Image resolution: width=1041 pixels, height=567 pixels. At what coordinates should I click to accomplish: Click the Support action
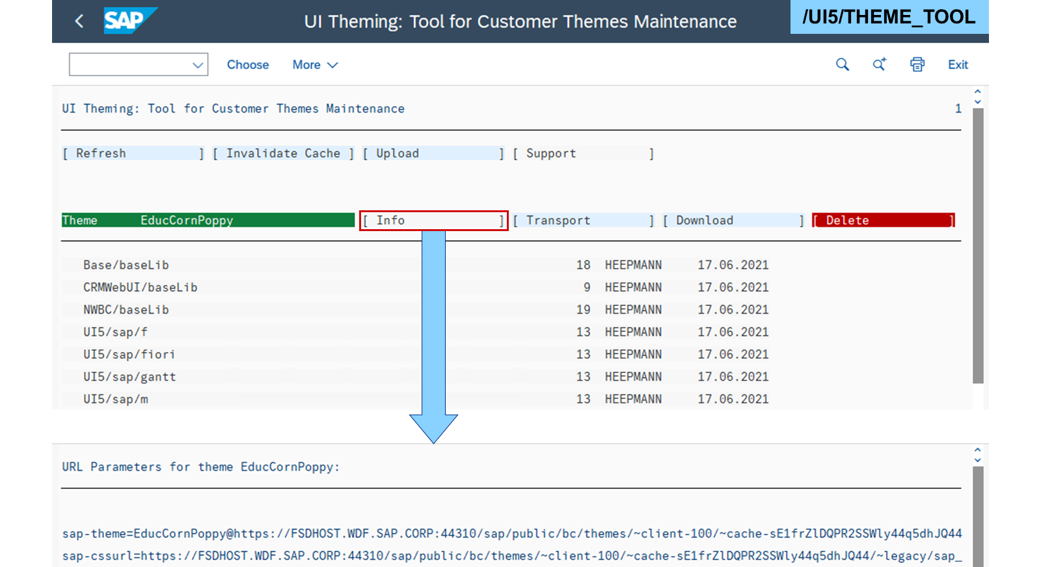(x=583, y=154)
